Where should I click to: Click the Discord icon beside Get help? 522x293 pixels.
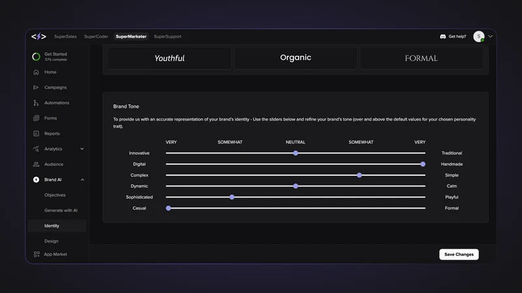(443, 36)
